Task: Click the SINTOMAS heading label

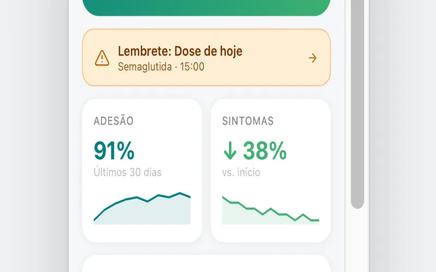Action: pos(248,121)
